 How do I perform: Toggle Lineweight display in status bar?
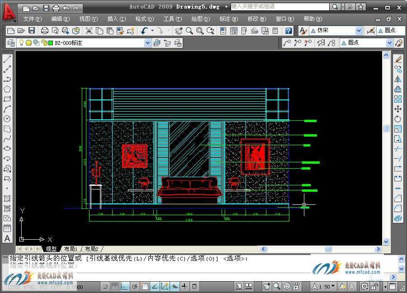(x=185, y=286)
